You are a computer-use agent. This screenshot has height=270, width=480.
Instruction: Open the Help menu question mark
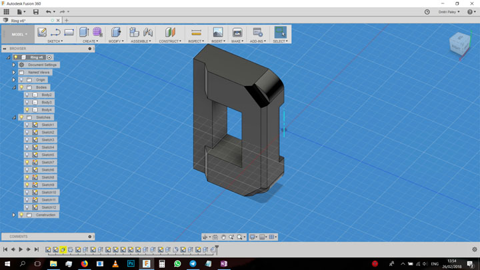click(x=470, y=12)
